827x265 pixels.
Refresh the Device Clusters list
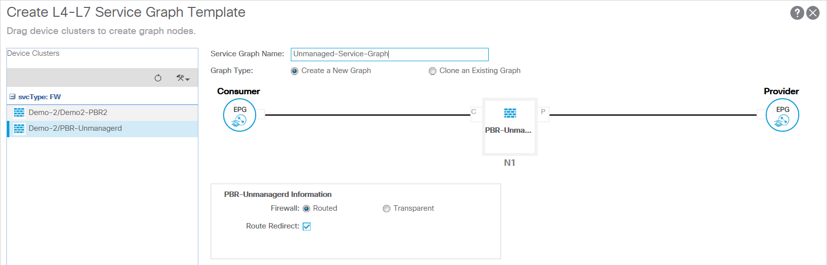(158, 78)
